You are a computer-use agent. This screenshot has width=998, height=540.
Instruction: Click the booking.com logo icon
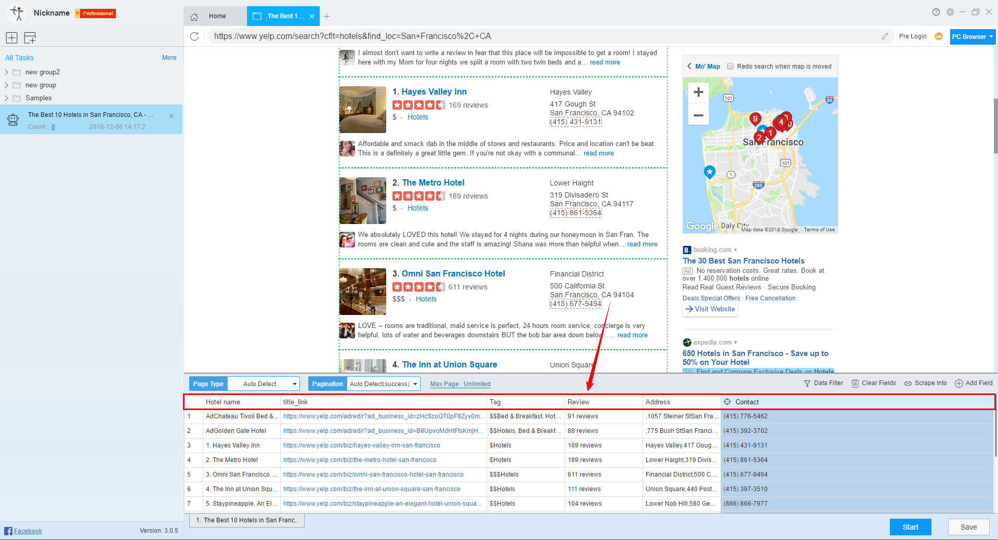click(x=687, y=250)
